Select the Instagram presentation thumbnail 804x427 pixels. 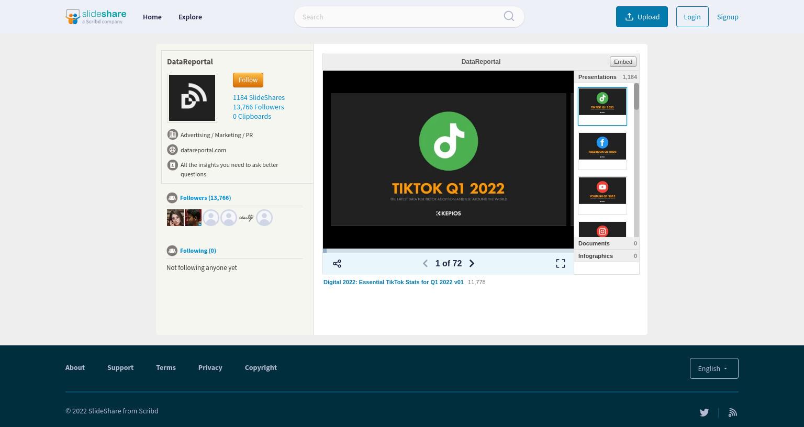pos(602,230)
